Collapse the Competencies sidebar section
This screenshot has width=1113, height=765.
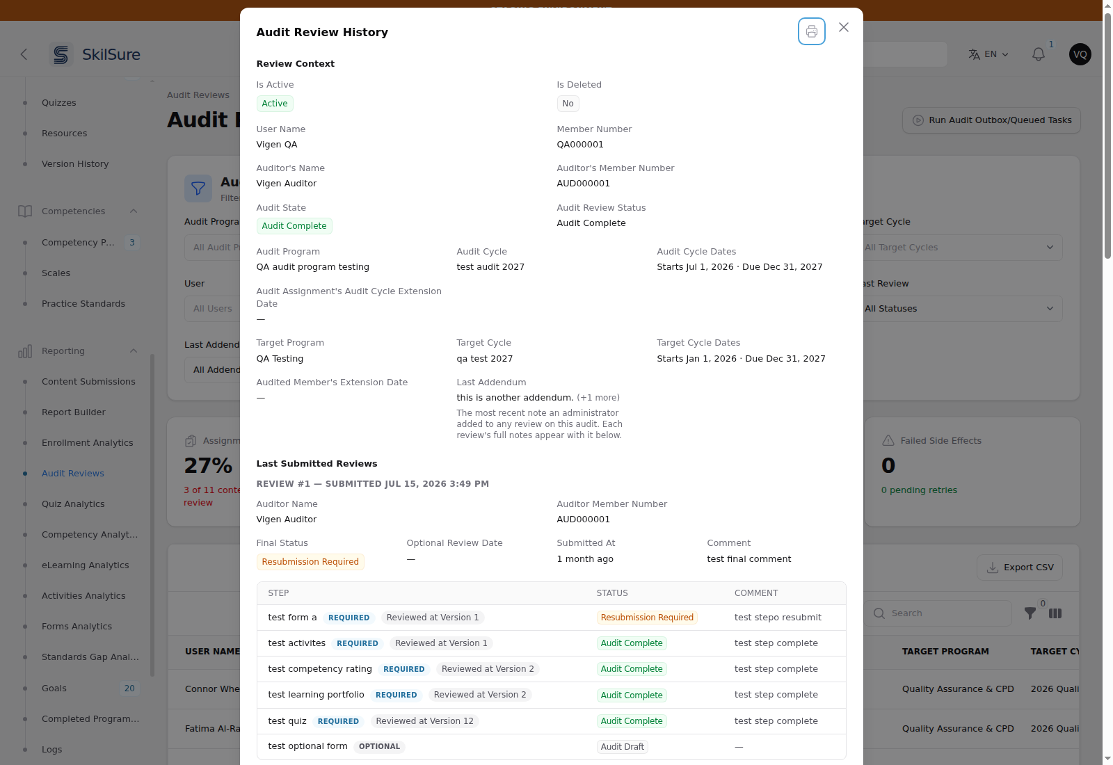134,211
